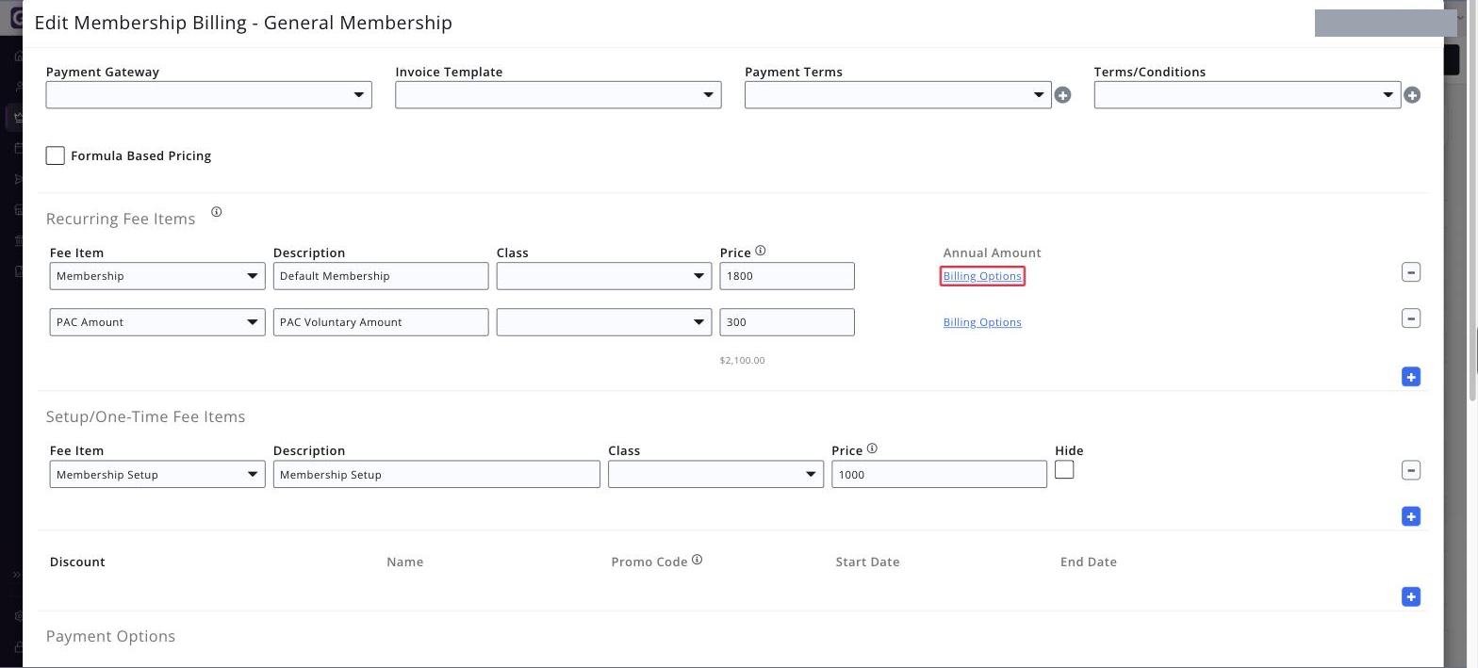1478x668 pixels.
Task: Show info about Recurring Fee Items
Action: coord(216,212)
